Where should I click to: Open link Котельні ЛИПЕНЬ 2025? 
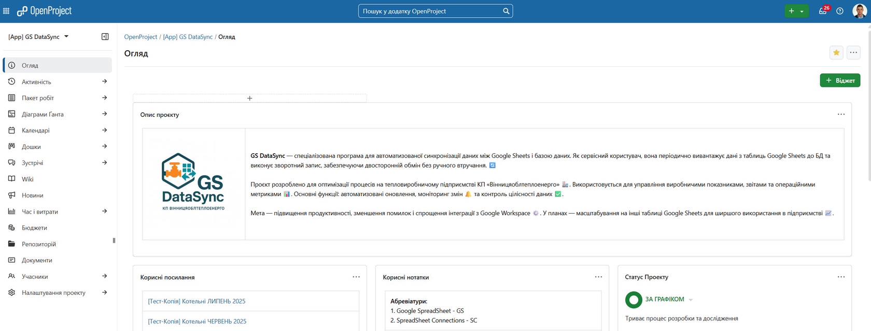(x=196, y=301)
